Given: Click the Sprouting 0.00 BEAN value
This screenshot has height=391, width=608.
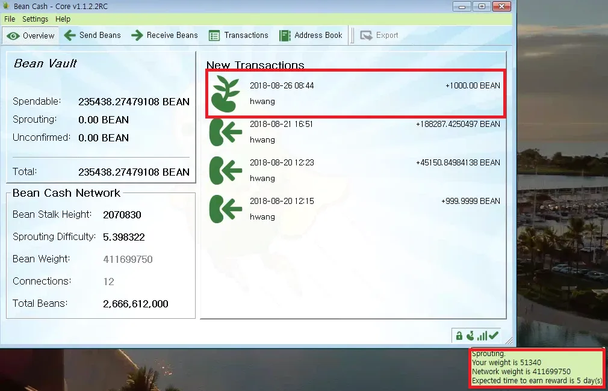Looking at the screenshot, I should click(x=104, y=120).
